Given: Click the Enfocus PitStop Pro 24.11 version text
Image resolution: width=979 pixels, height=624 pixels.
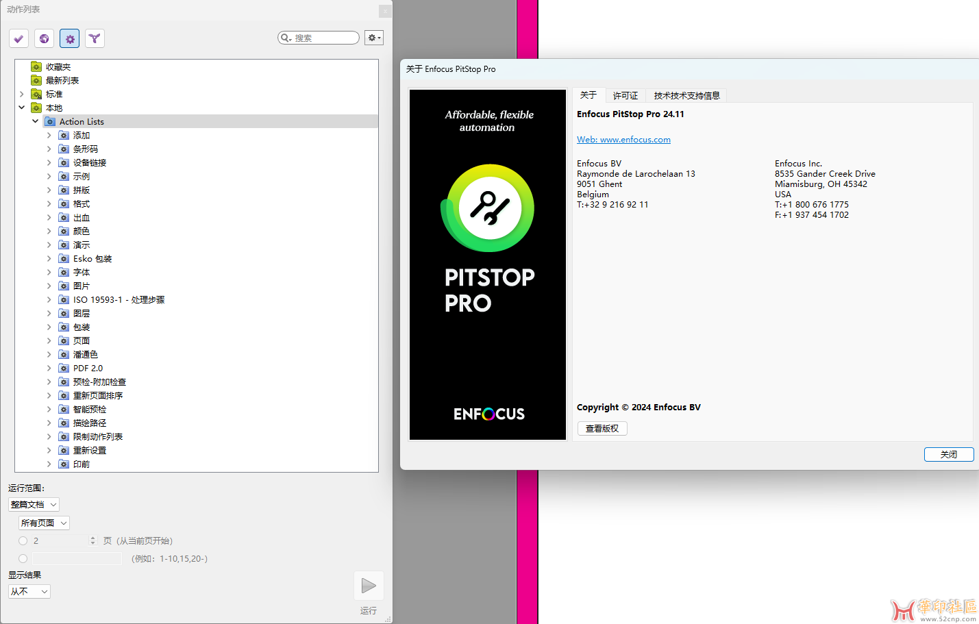Looking at the screenshot, I should [x=630, y=114].
